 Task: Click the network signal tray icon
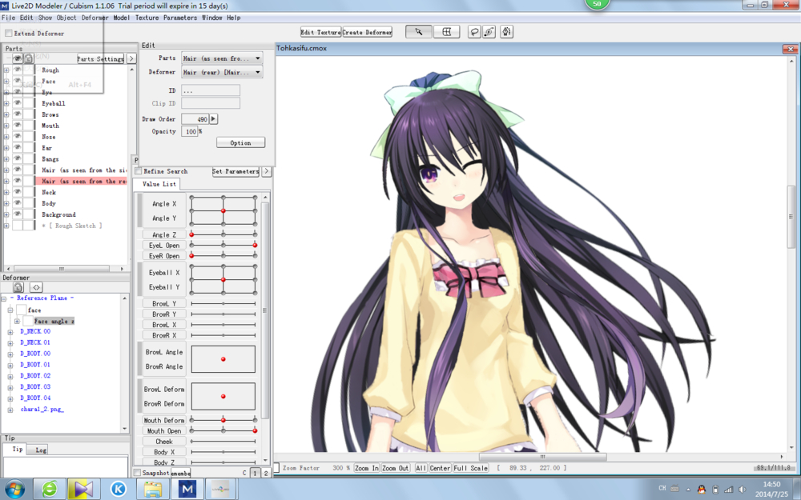[729, 490]
